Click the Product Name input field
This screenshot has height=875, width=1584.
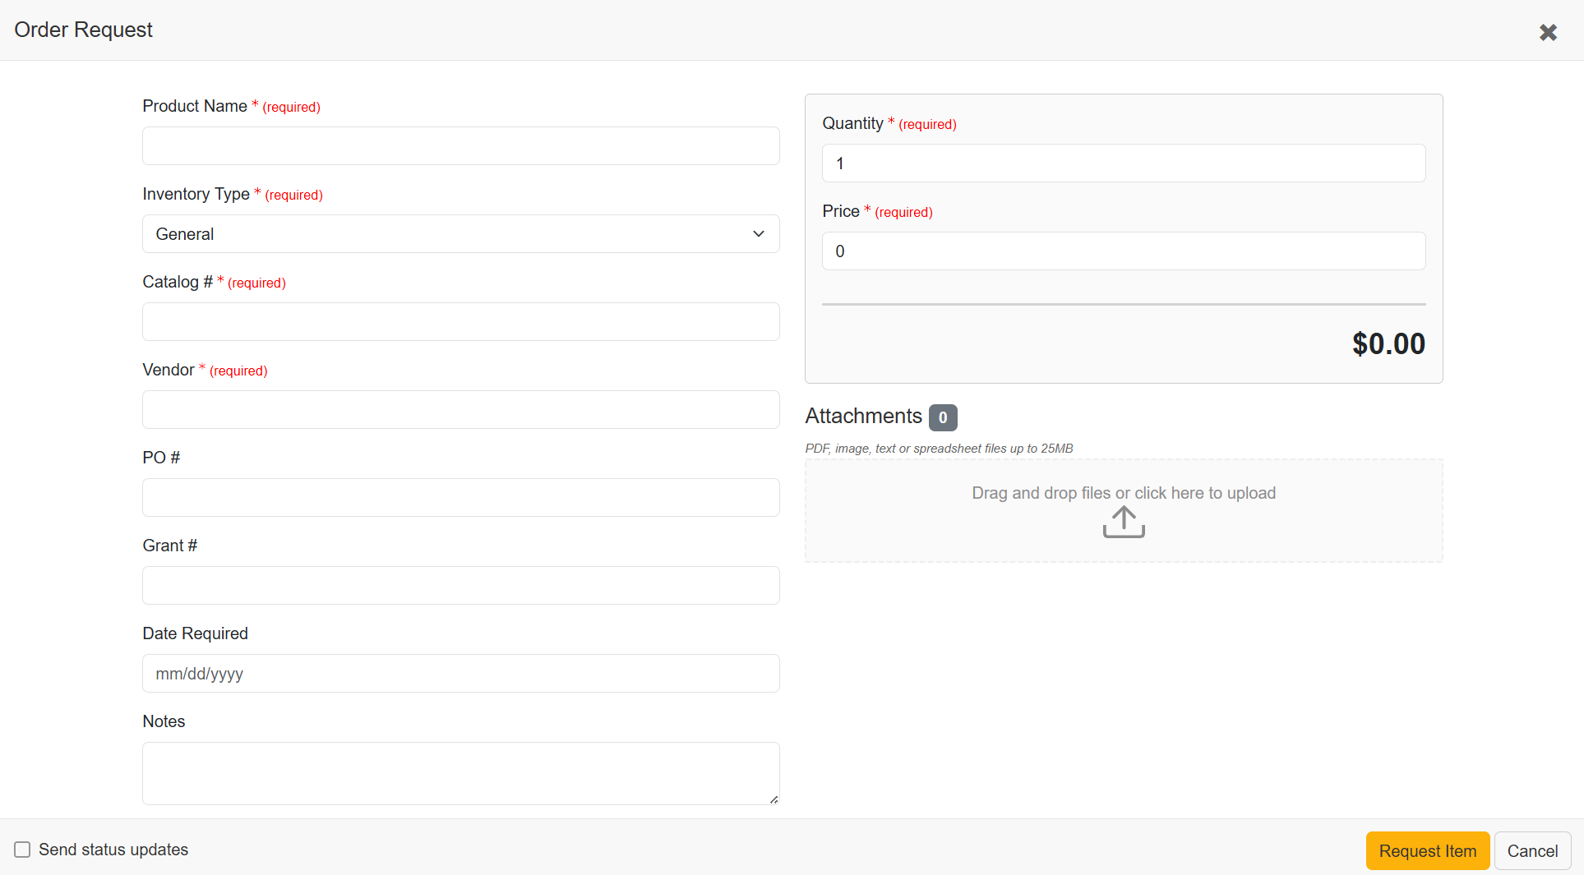[460, 145]
